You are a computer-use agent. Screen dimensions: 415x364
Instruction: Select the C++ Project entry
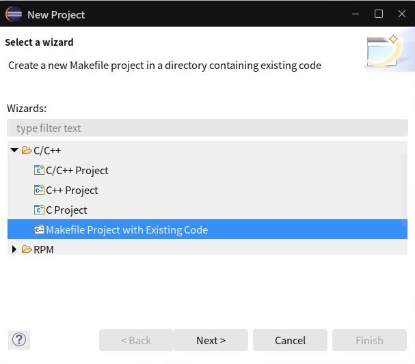point(72,191)
